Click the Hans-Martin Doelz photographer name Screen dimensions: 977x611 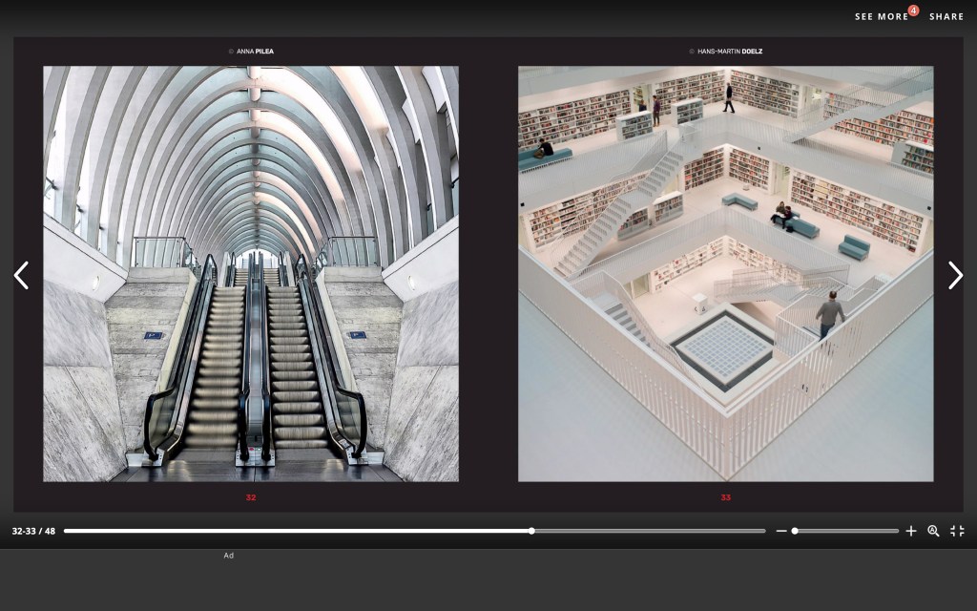[x=730, y=52]
